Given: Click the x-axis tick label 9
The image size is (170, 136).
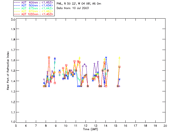Looking at the screenshot, I should coord(56,126).
